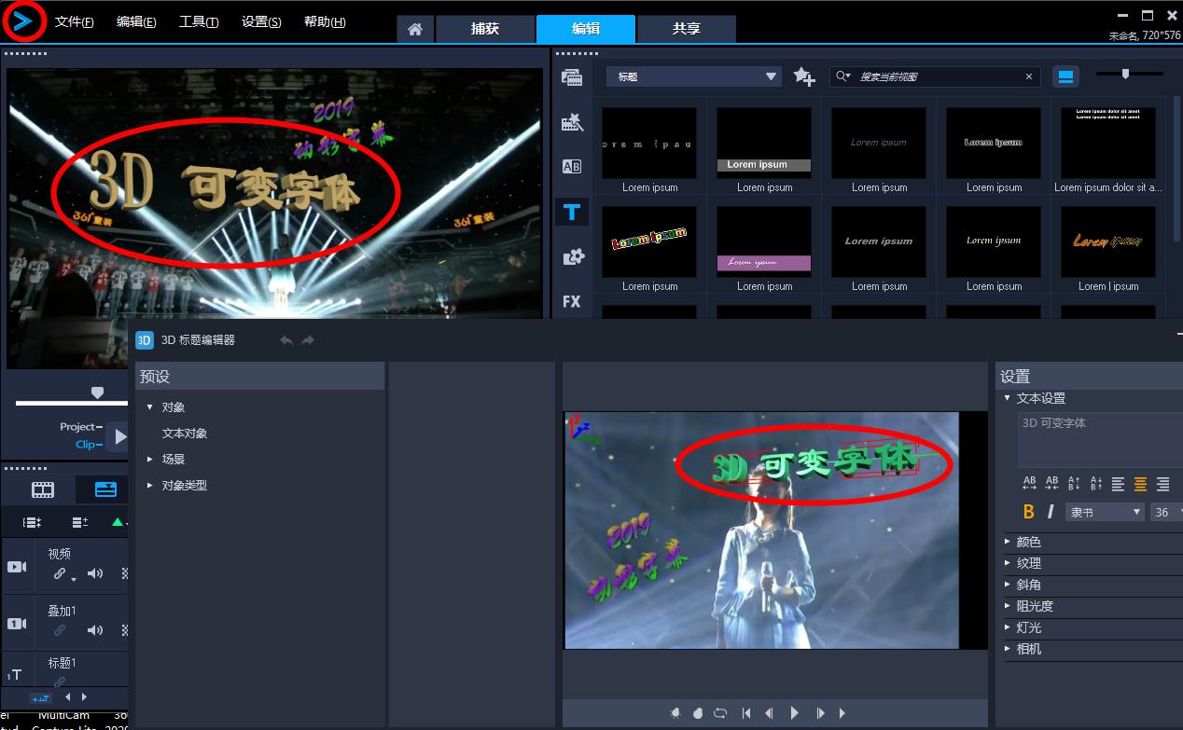Click undo arrow in 3D title editor

click(286, 340)
